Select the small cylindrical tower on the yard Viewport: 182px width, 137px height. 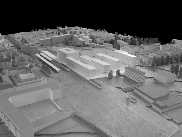pyautogui.click(x=128, y=94)
